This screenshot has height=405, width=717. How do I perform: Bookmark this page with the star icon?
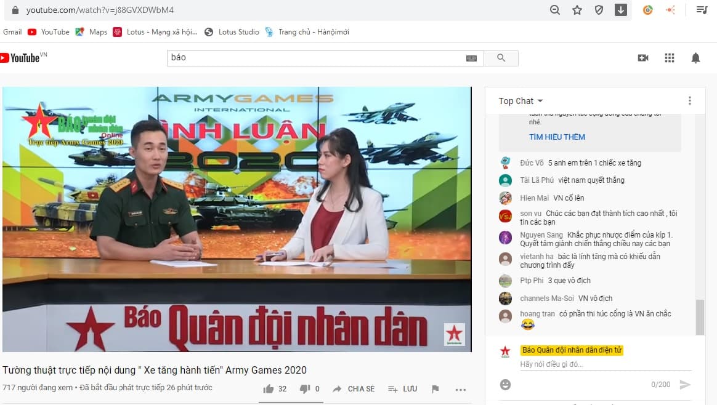point(577,10)
